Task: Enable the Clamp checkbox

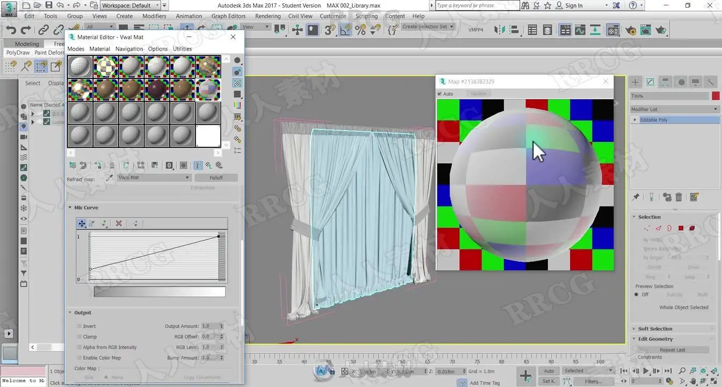Action: (x=79, y=337)
